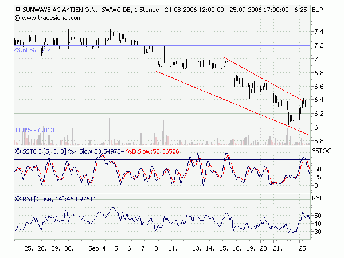344x258 pixels.
Task: Click price axis value 6.8
Action: 319,73
